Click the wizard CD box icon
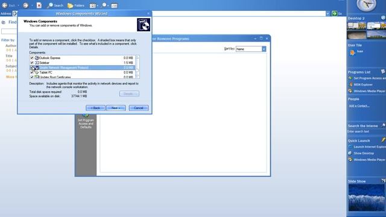The width and height of the screenshot is (386, 217). tap(144, 25)
